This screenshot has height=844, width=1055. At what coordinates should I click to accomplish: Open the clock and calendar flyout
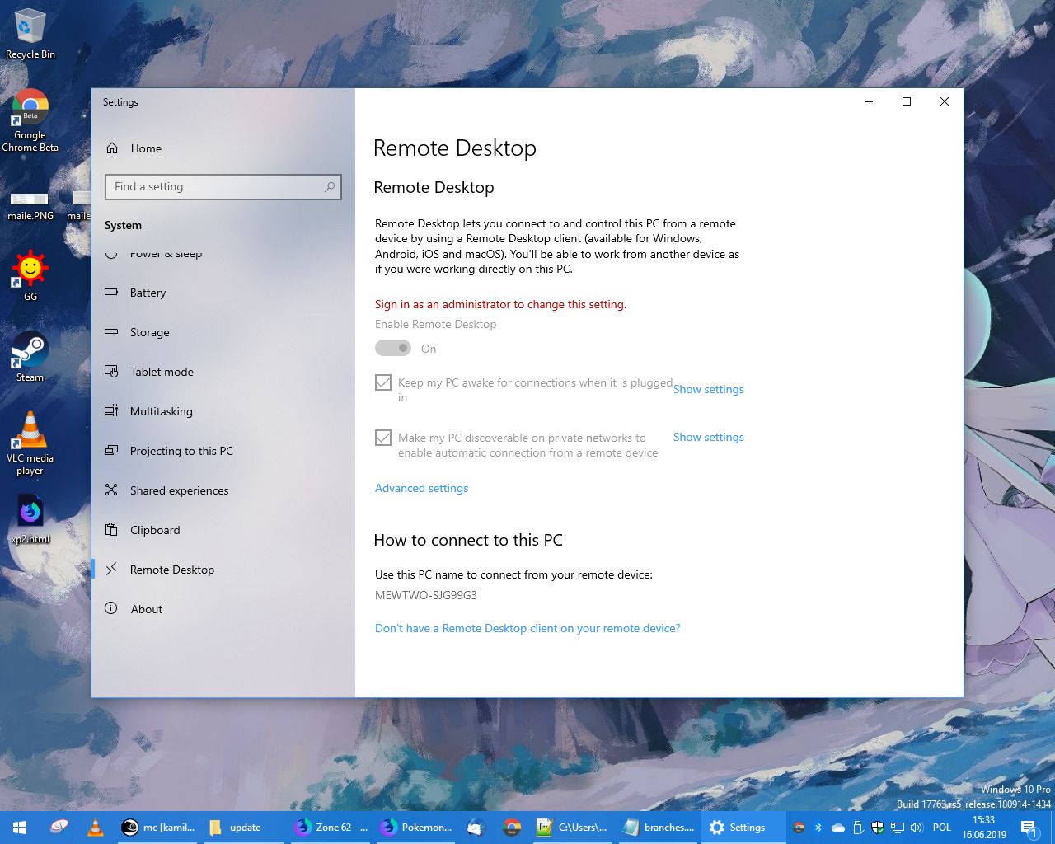[x=983, y=827]
